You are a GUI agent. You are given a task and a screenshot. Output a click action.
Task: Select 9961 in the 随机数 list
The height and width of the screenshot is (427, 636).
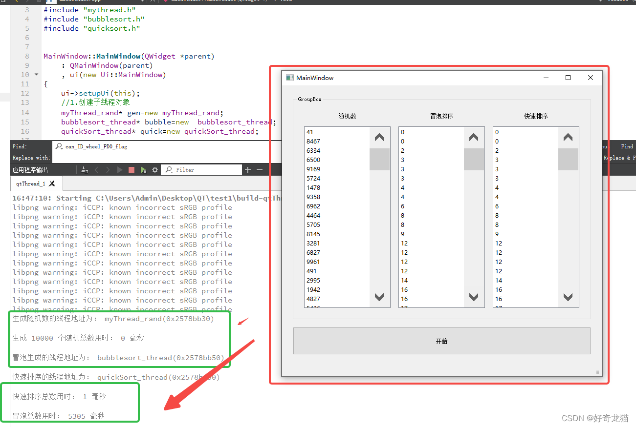pos(313,262)
